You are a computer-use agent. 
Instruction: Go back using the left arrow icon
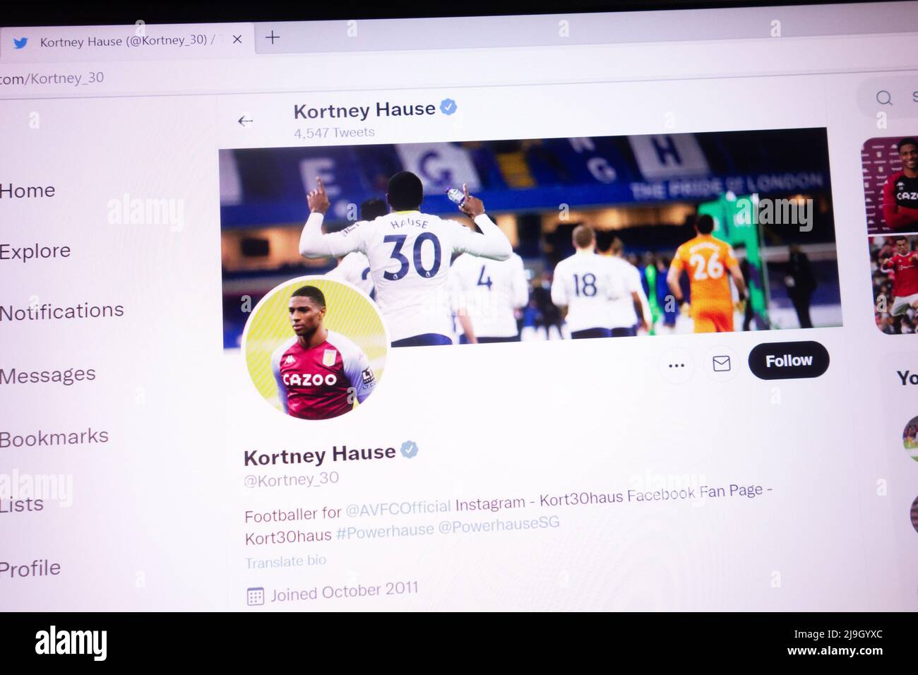click(245, 121)
